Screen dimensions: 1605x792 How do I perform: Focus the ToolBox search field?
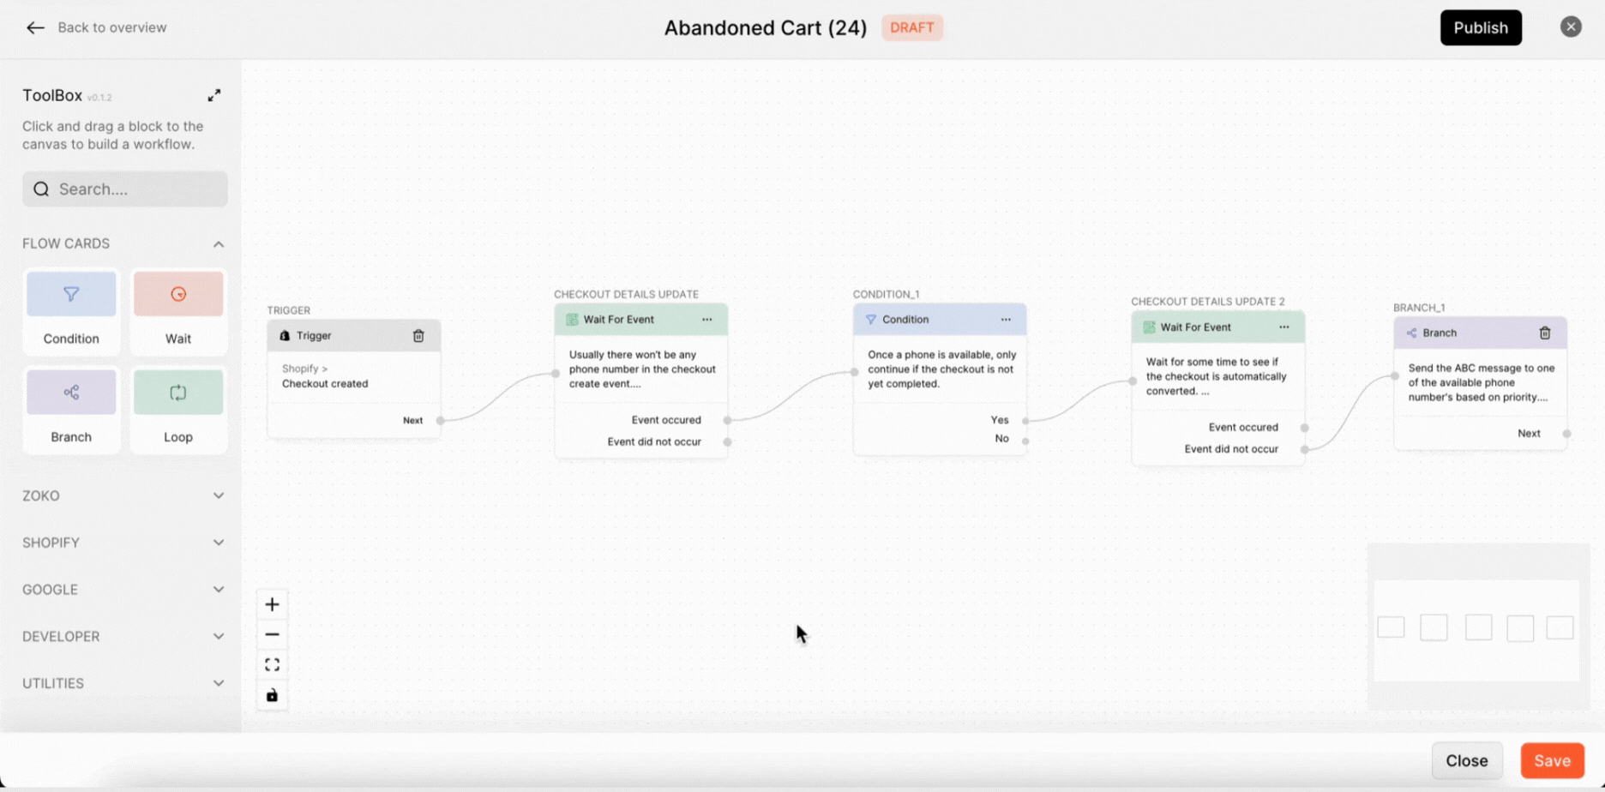tap(125, 189)
